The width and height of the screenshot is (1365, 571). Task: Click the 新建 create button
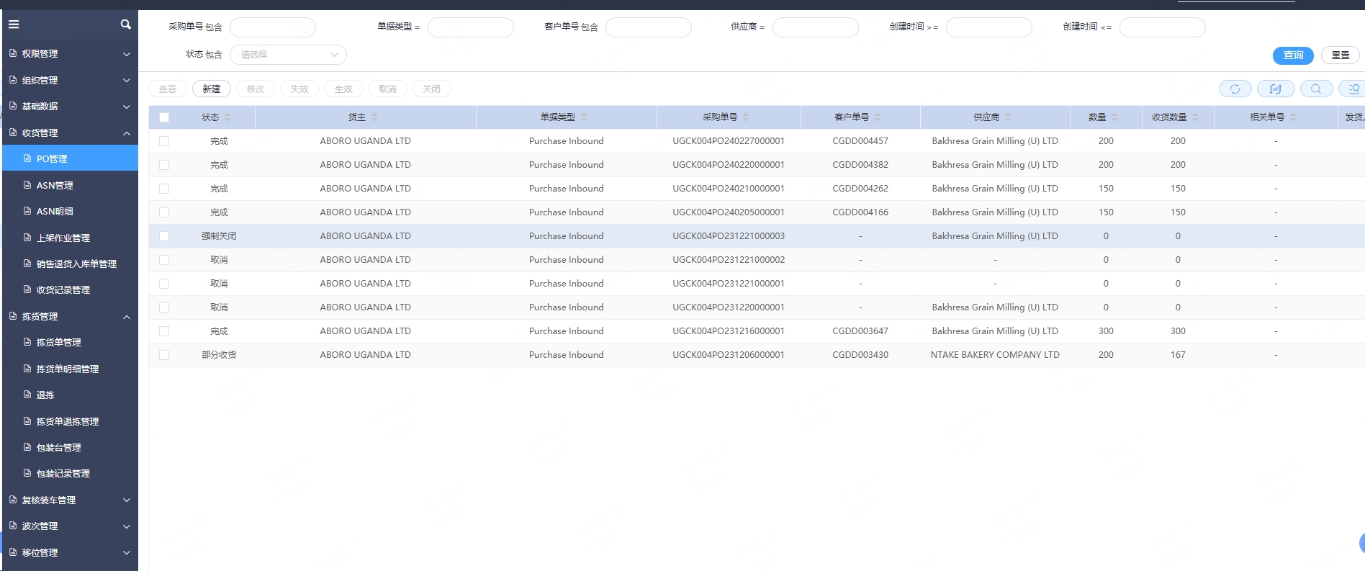[212, 89]
